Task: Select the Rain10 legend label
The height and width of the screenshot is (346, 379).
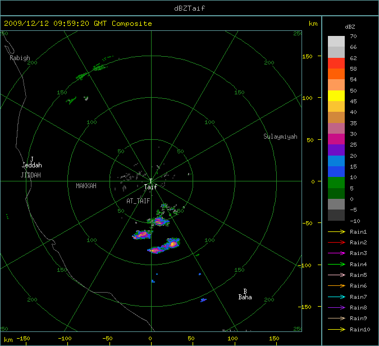Action: coord(360,329)
